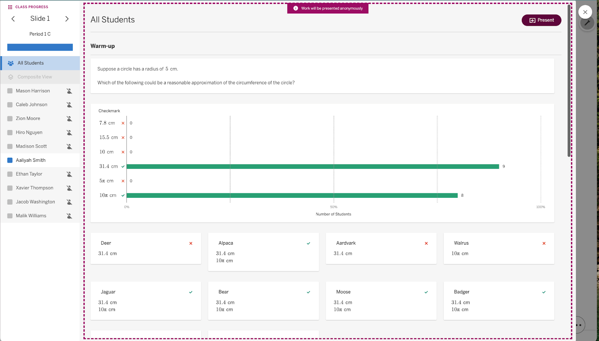This screenshot has height=341, width=599.
Task: Click info icon in anonymous banner
Action: [x=296, y=8]
